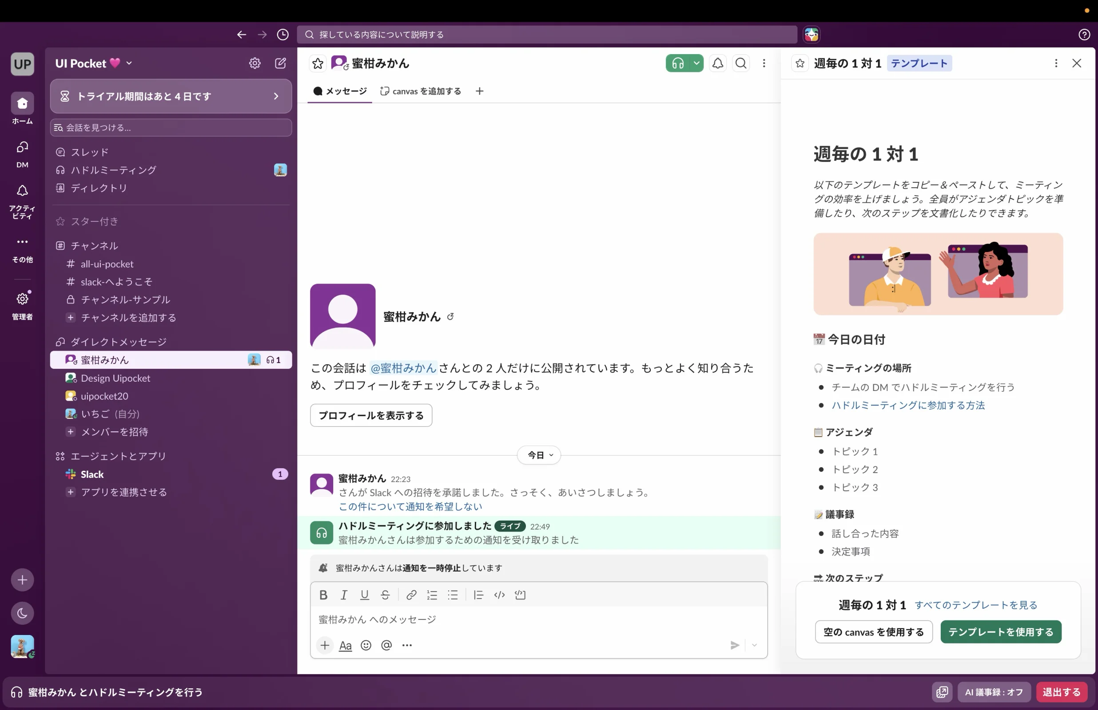Open notification bell for 蜜柑みかん conversation
Image resolution: width=1098 pixels, height=710 pixels.
click(x=717, y=63)
